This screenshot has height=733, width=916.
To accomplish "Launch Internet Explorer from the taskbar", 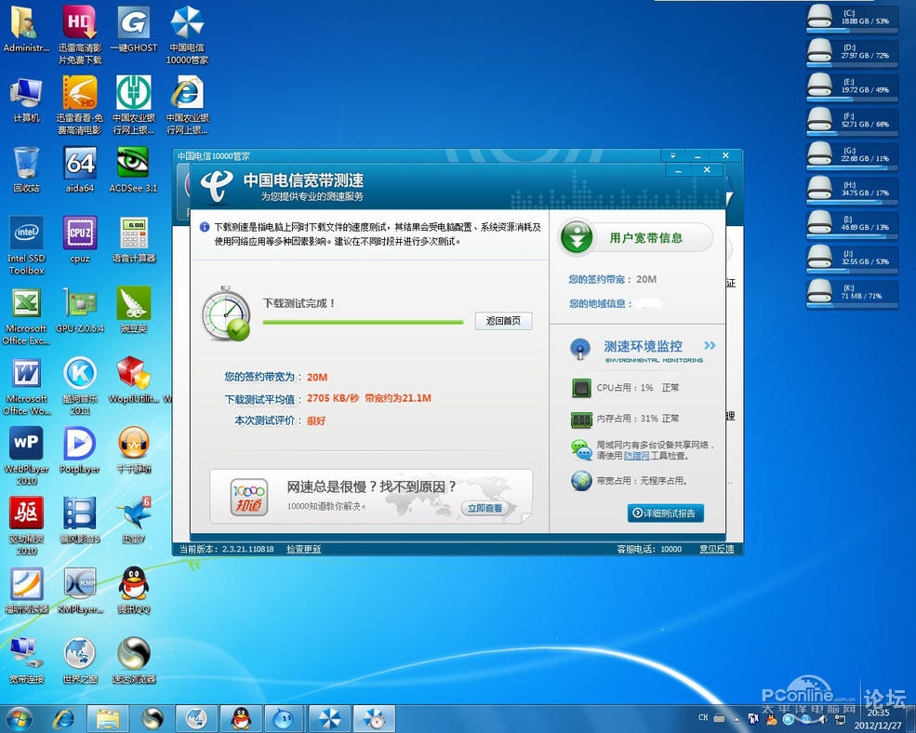I will [63, 718].
